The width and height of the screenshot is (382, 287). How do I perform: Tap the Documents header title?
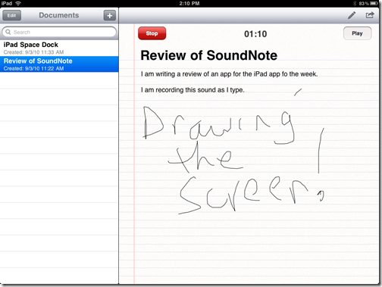click(x=59, y=15)
